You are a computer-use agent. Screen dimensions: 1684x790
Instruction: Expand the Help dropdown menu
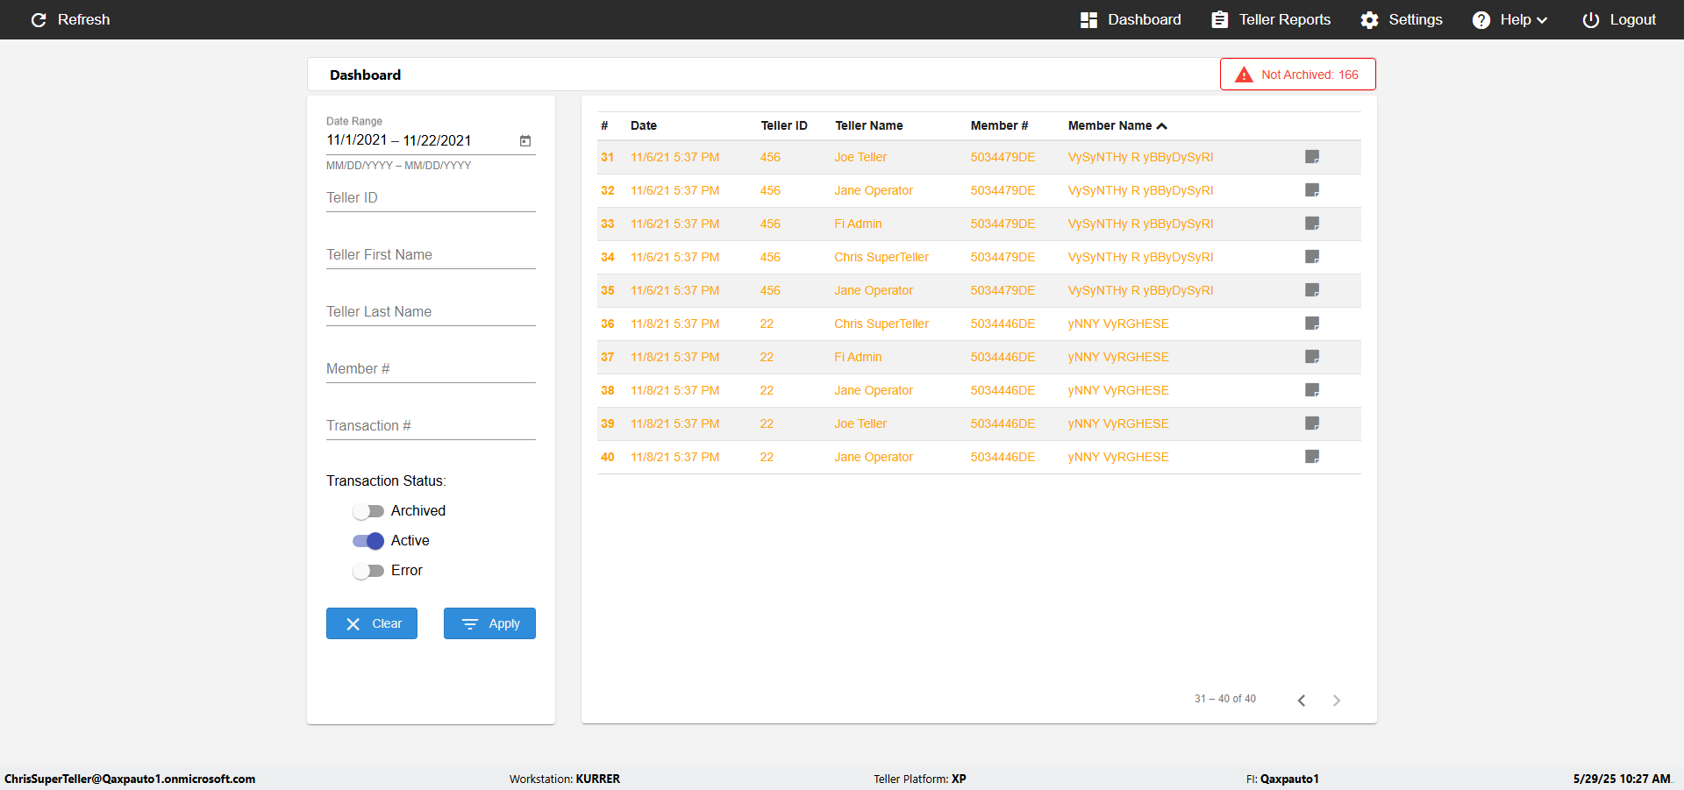point(1509,19)
